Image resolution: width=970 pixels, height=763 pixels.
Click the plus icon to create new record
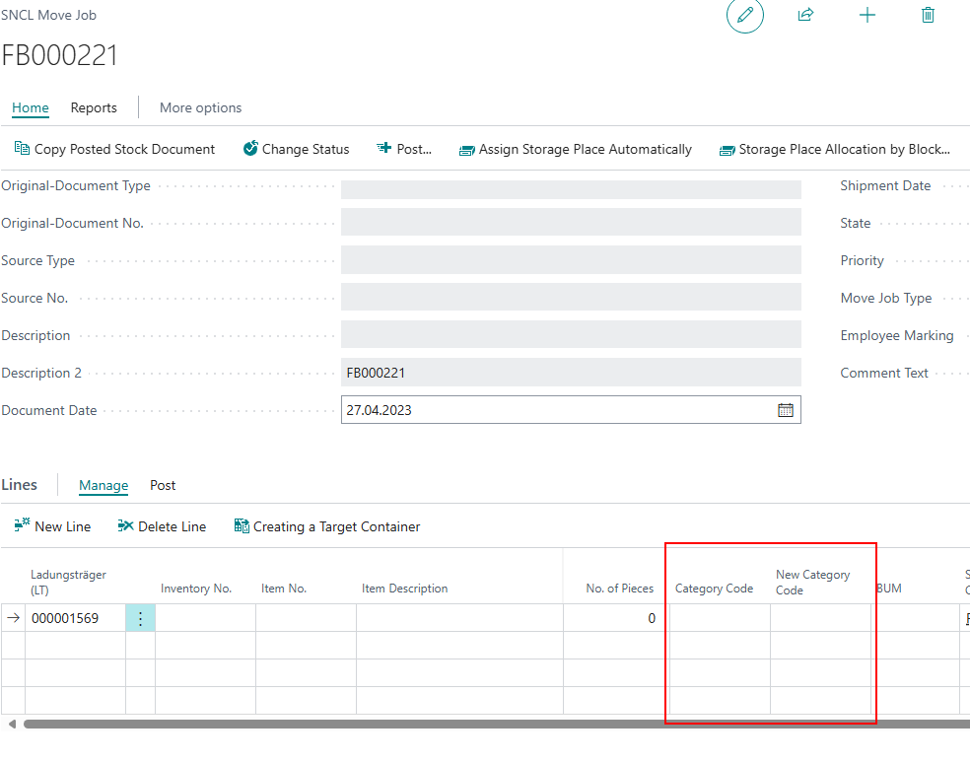tap(867, 15)
